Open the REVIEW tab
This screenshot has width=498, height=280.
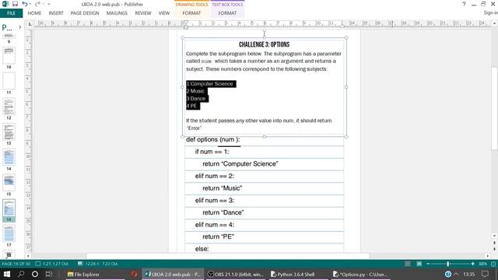(143, 13)
